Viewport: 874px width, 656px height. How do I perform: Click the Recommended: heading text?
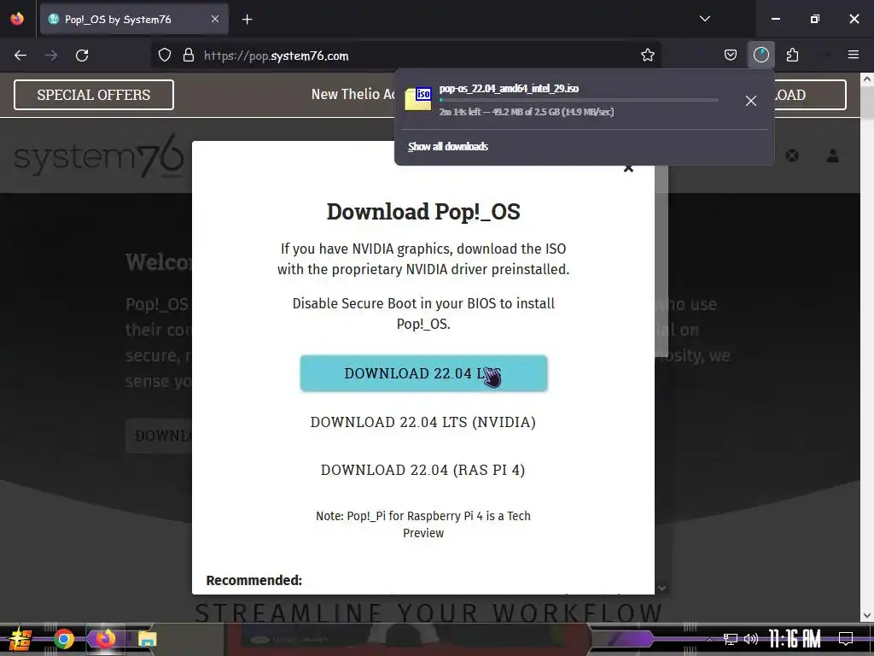tap(253, 580)
